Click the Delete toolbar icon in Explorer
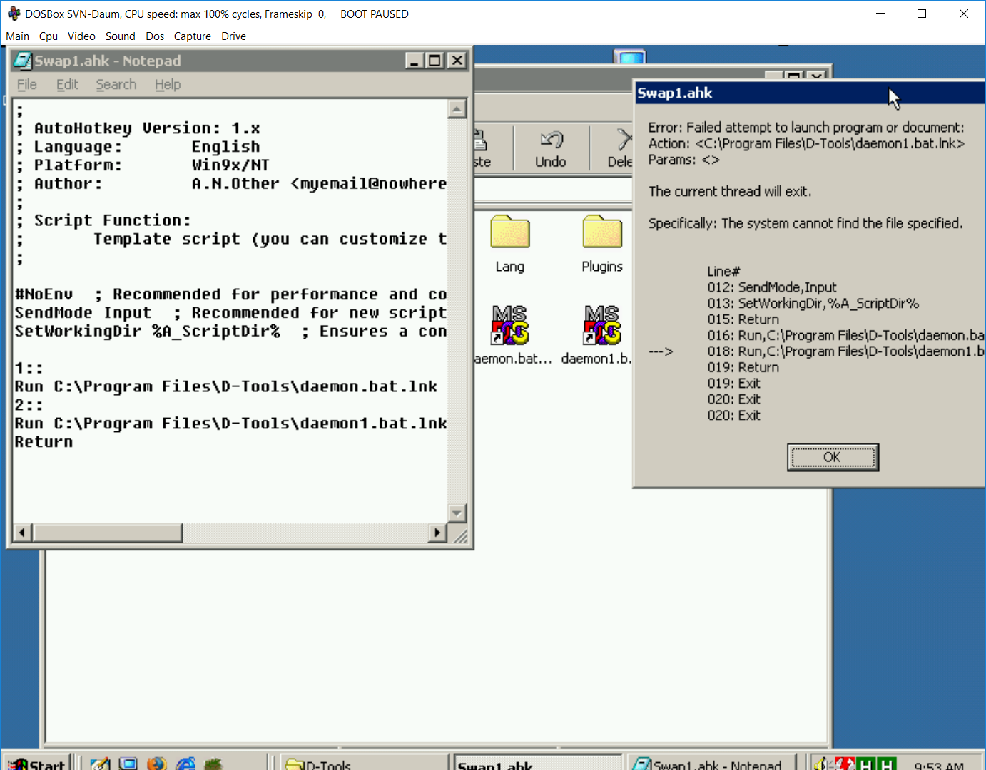Image resolution: width=986 pixels, height=770 pixels. [622, 148]
